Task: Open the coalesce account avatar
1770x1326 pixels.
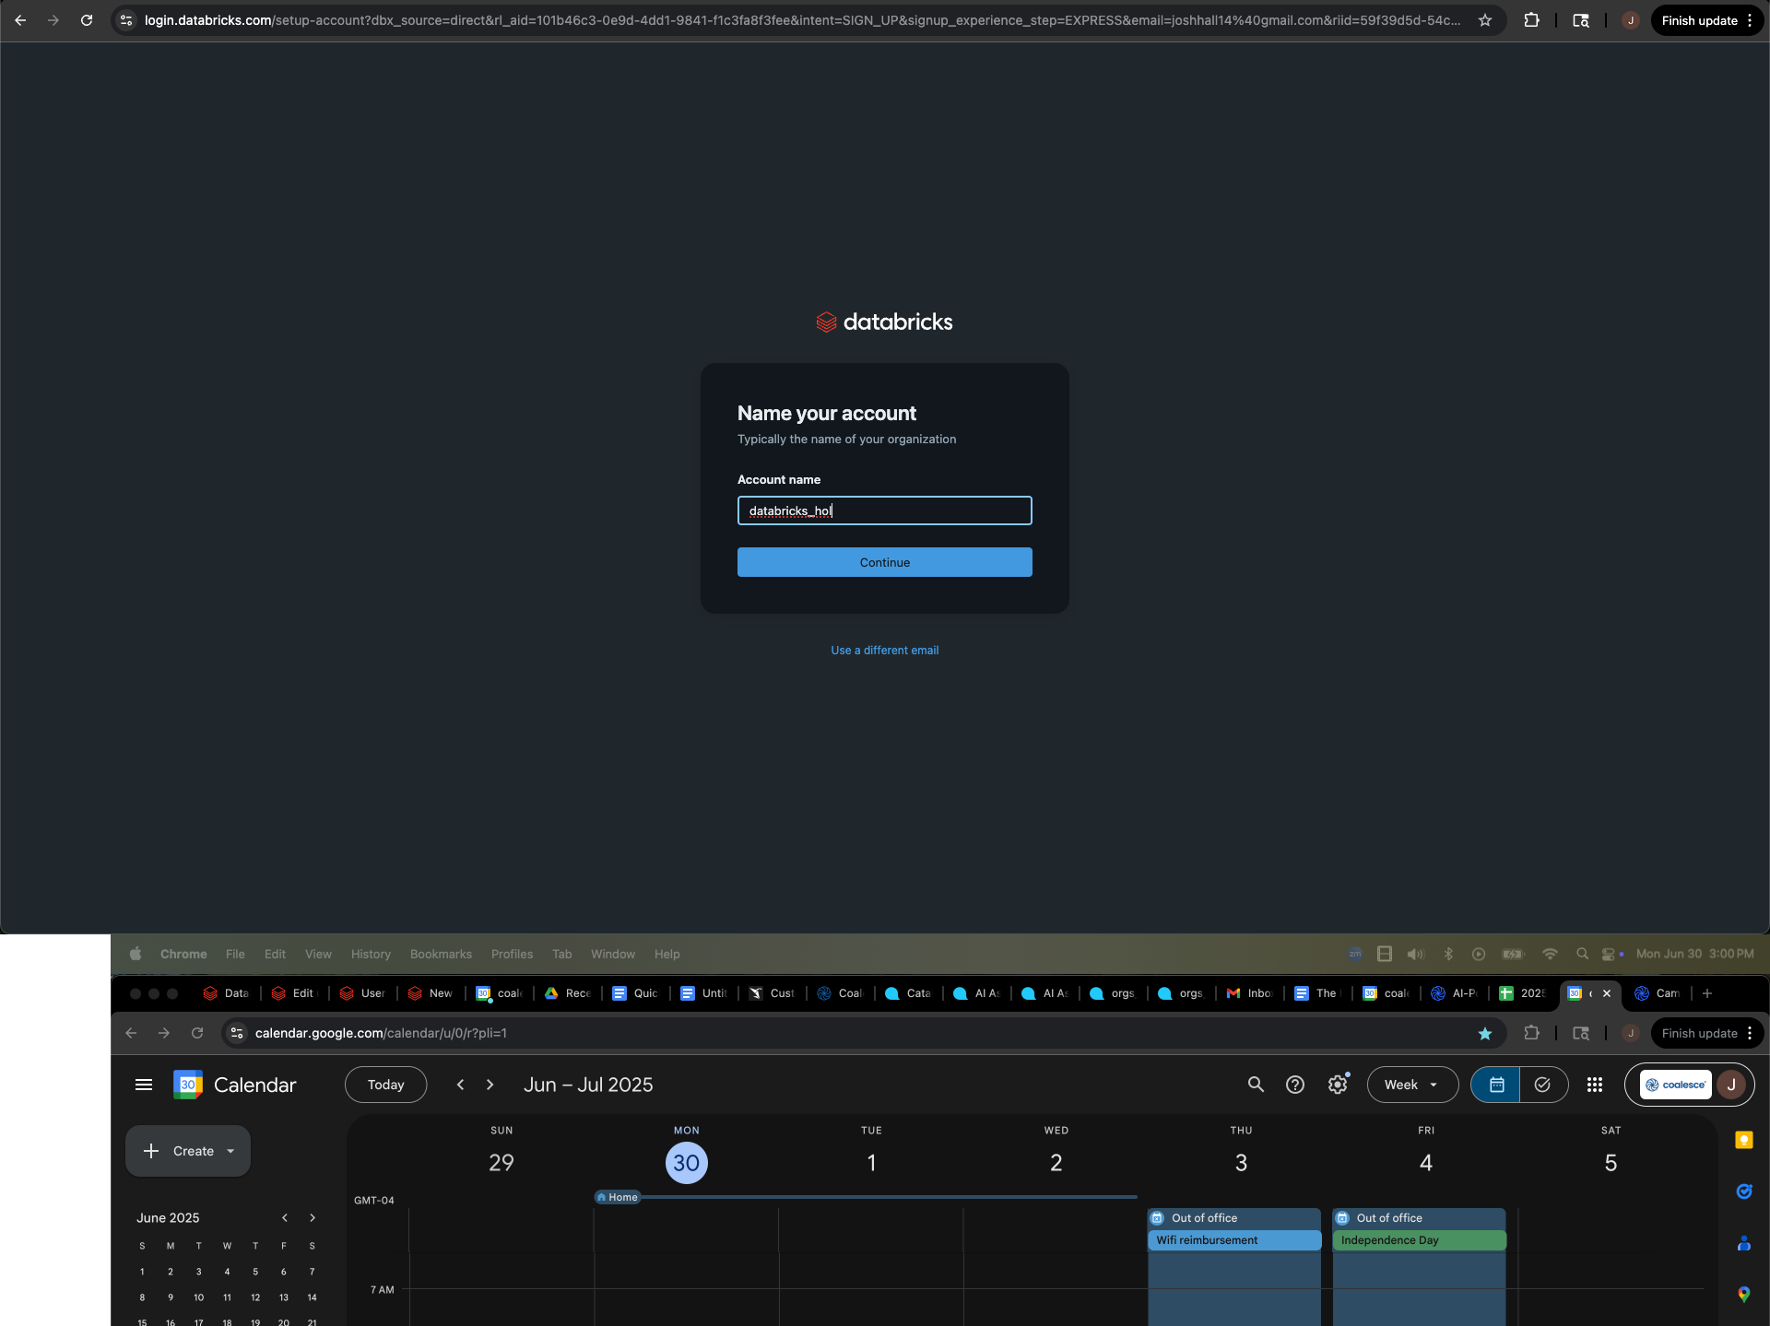Action: (1731, 1085)
